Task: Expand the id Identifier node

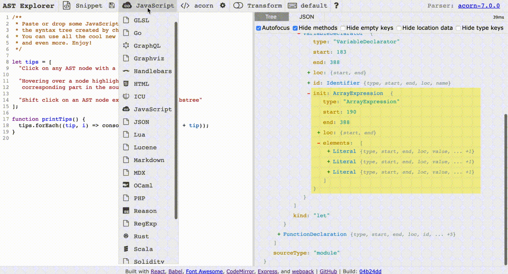Action: click(x=309, y=83)
